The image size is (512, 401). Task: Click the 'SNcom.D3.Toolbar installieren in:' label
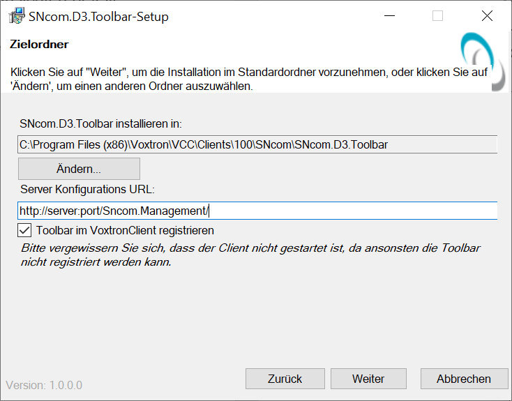[x=101, y=124]
